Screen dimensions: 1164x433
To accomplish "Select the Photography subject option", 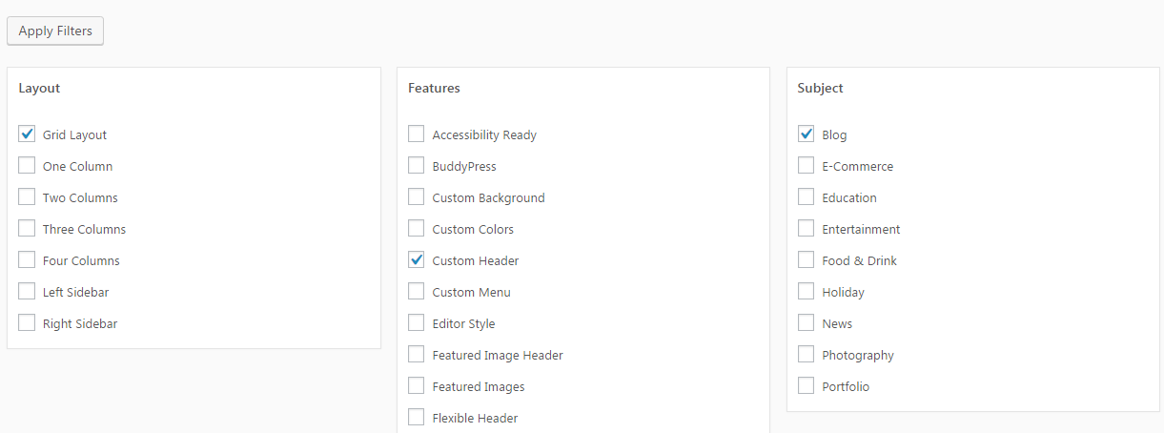I will tap(807, 354).
